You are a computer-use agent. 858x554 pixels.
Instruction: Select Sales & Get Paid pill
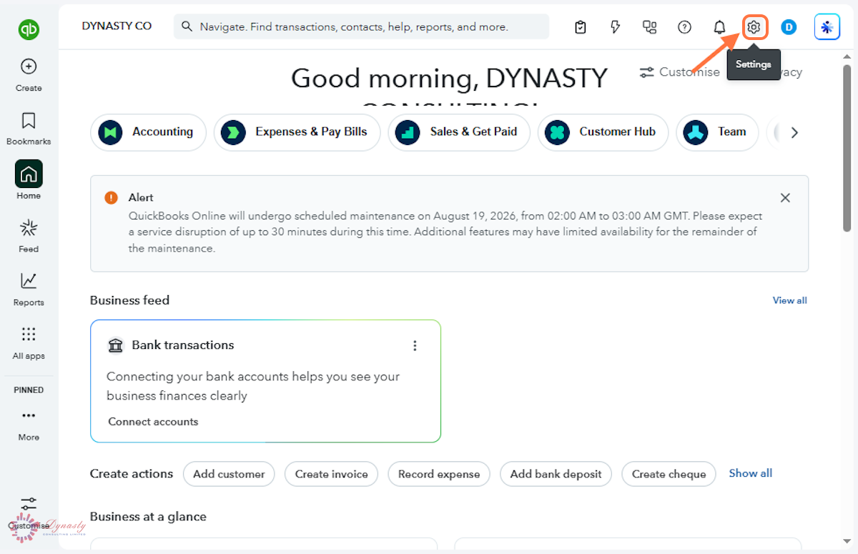459,132
